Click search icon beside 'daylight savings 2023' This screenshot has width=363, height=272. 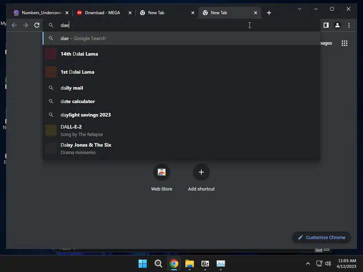[x=51, y=115]
